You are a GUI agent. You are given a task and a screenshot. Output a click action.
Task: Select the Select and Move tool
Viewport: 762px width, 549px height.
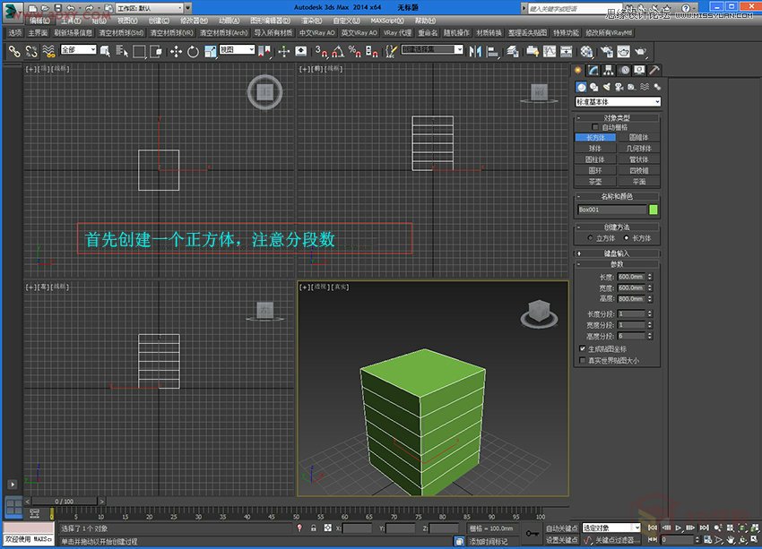(176, 52)
